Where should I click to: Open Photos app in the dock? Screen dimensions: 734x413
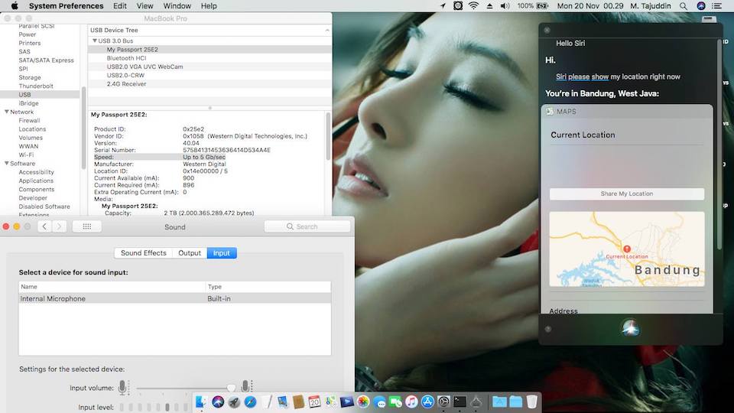pyautogui.click(x=363, y=402)
